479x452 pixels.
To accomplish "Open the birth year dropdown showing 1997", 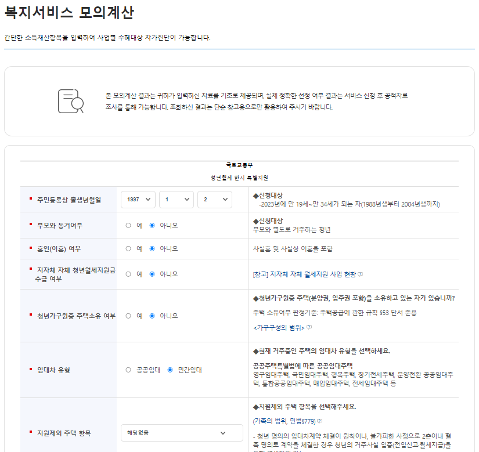I will (x=138, y=199).
